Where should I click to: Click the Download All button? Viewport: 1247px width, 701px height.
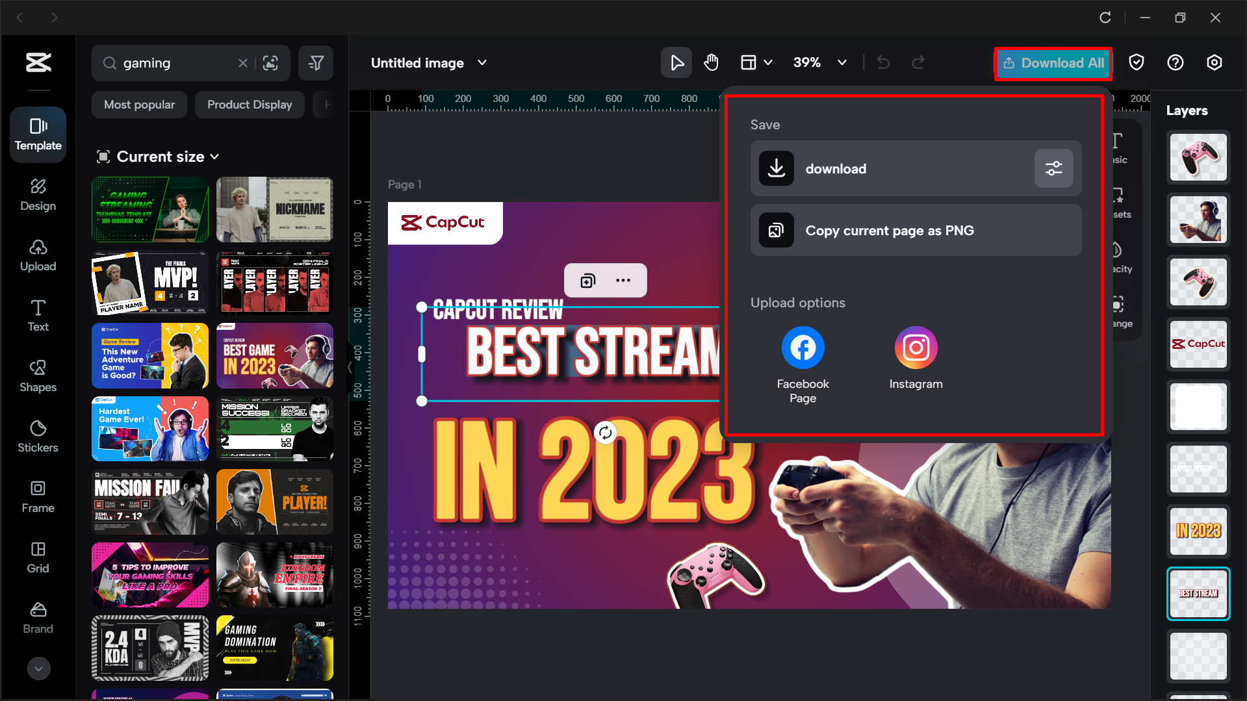pos(1053,63)
